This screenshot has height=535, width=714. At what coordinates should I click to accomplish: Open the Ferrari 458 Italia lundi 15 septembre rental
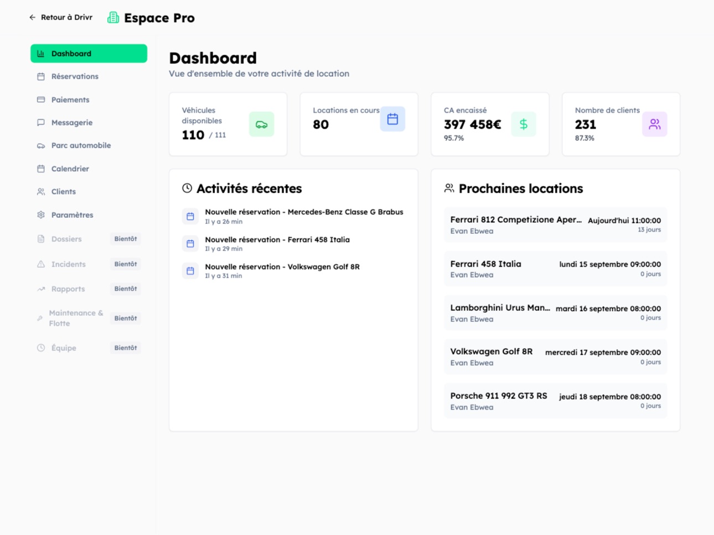pyautogui.click(x=556, y=269)
